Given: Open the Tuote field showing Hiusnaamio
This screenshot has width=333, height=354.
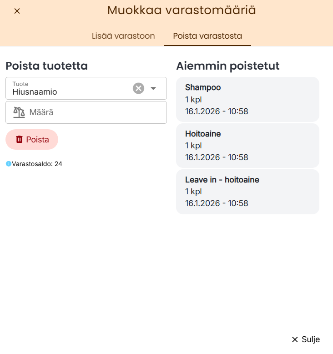Looking at the screenshot, I should pos(68,89).
